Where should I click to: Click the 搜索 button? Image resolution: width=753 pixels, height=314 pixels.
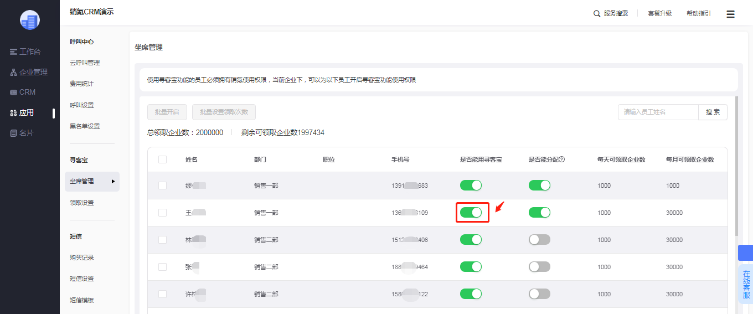(x=713, y=112)
